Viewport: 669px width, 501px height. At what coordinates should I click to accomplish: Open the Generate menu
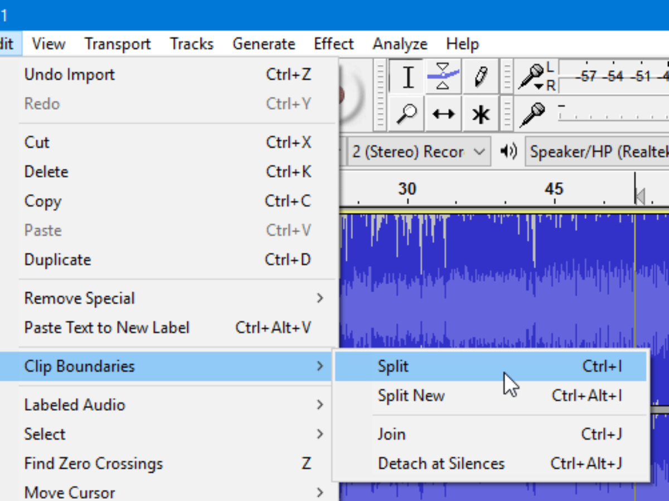(264, 44)
